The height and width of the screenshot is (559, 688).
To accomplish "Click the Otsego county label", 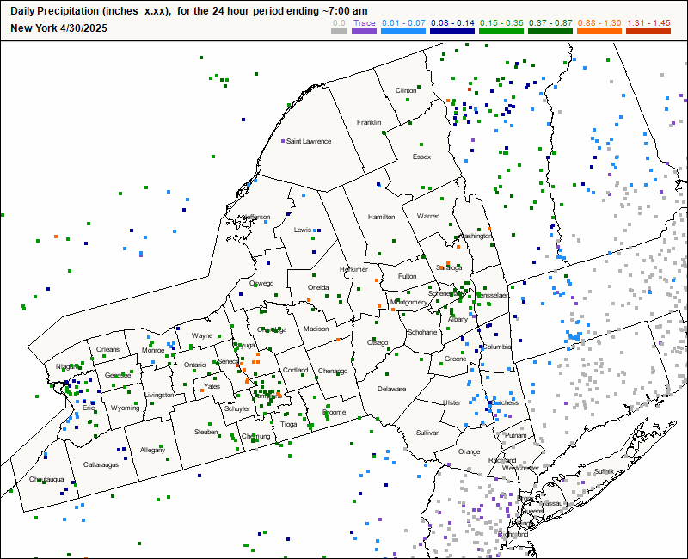I will (378, 342).
